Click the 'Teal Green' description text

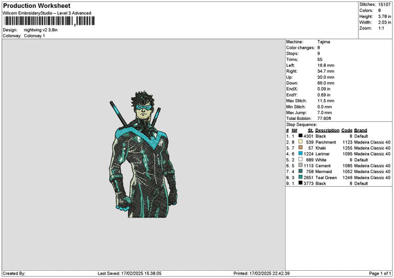(326, 178)
